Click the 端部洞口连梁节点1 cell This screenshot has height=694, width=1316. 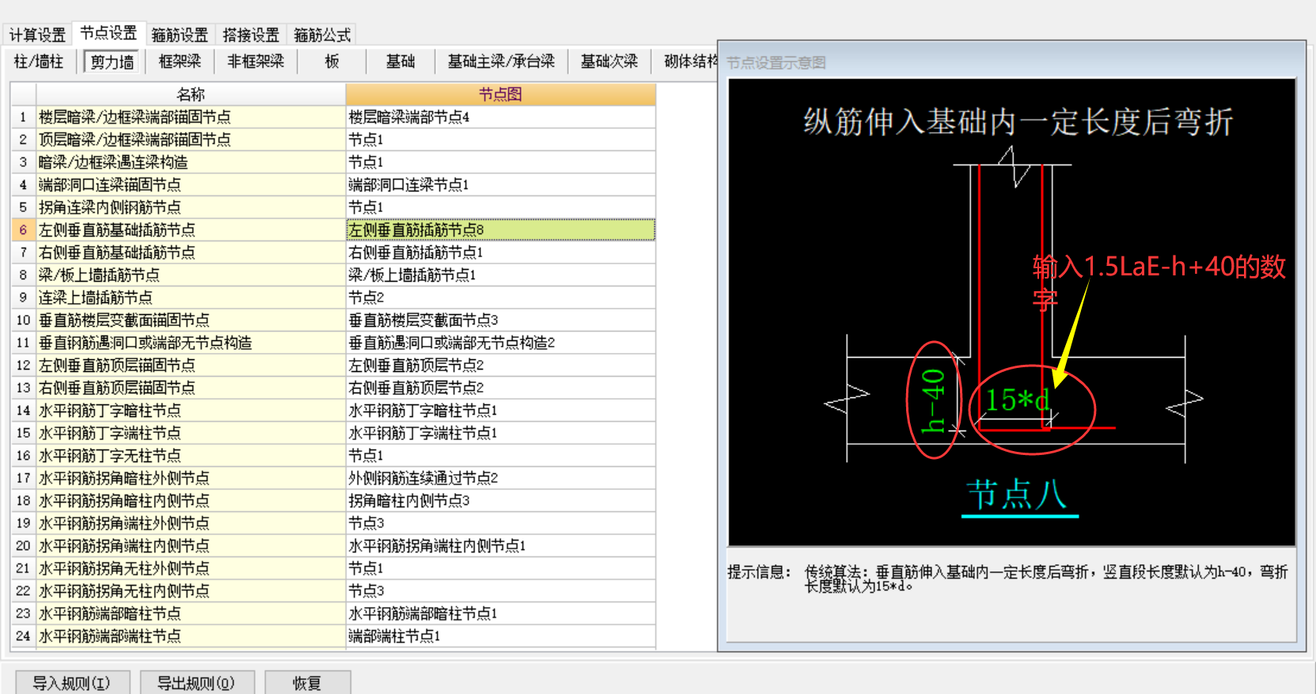[500, 184]
